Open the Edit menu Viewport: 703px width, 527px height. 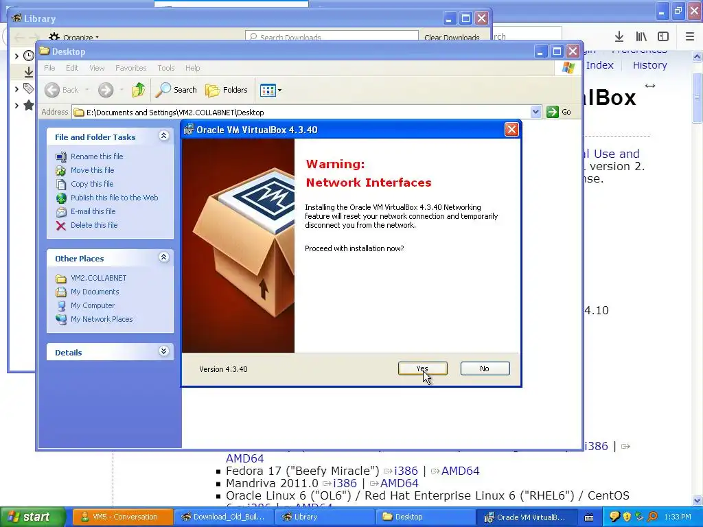72,68
